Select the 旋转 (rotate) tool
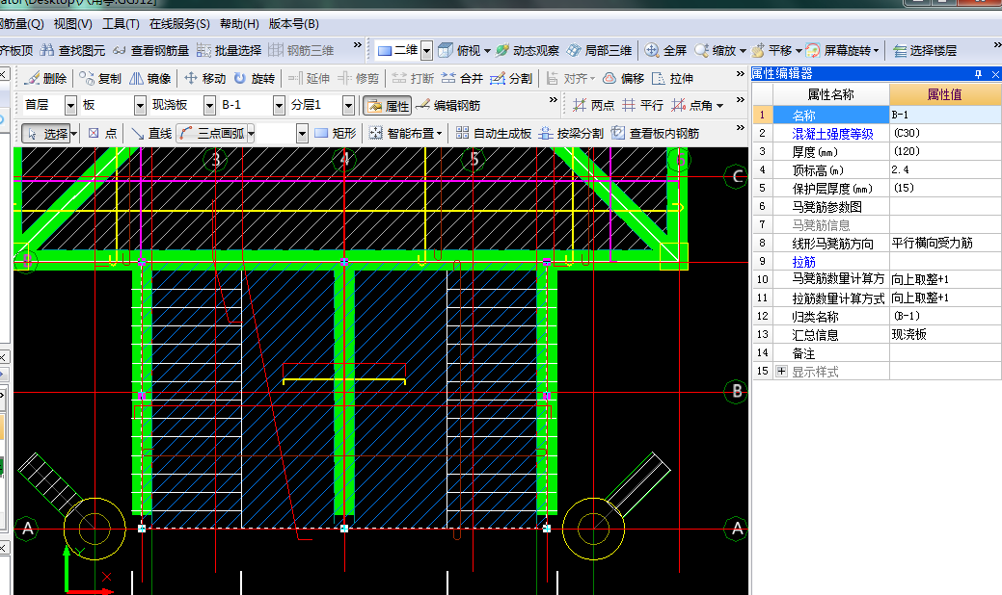This screenshot has width=1002, height=595. pyautogui.click(x=255, y=78)
